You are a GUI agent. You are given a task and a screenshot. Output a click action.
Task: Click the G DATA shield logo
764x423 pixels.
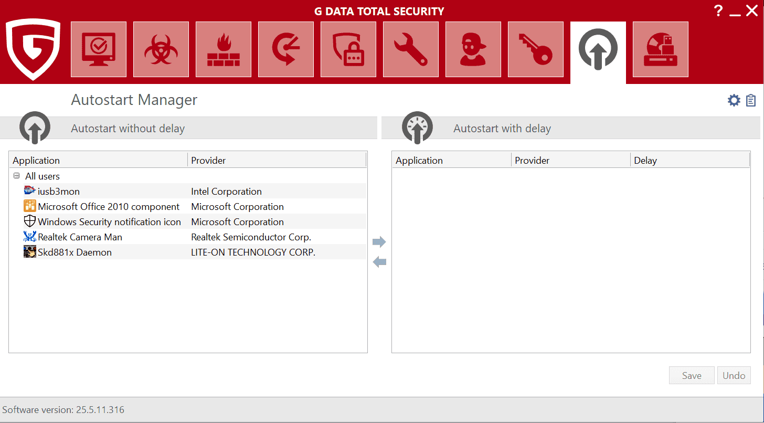[x=33, y=49]
